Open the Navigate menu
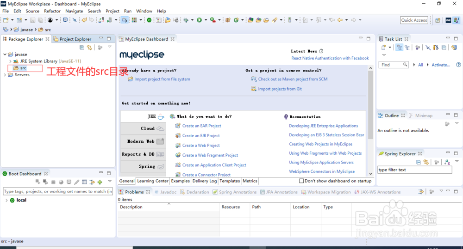Viewport: 463px width, 249px height. [74, 11]
